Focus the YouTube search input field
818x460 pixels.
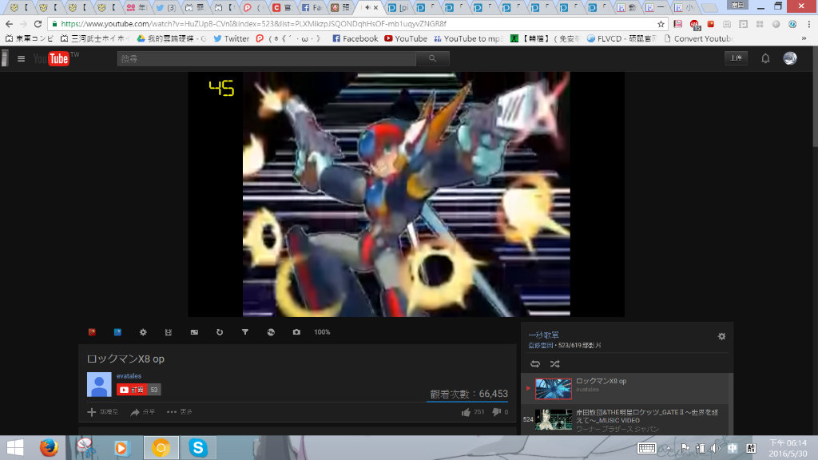click(267, 58)
